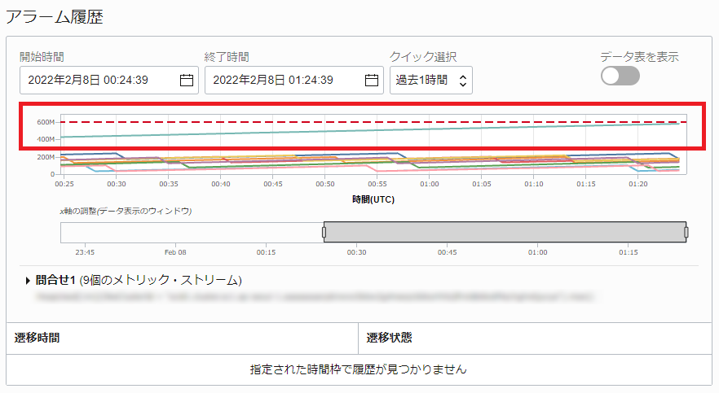Expand the 問合せ1 metric streams section
The height and width of the screenshot is (393, 719).
pos(28,280)
